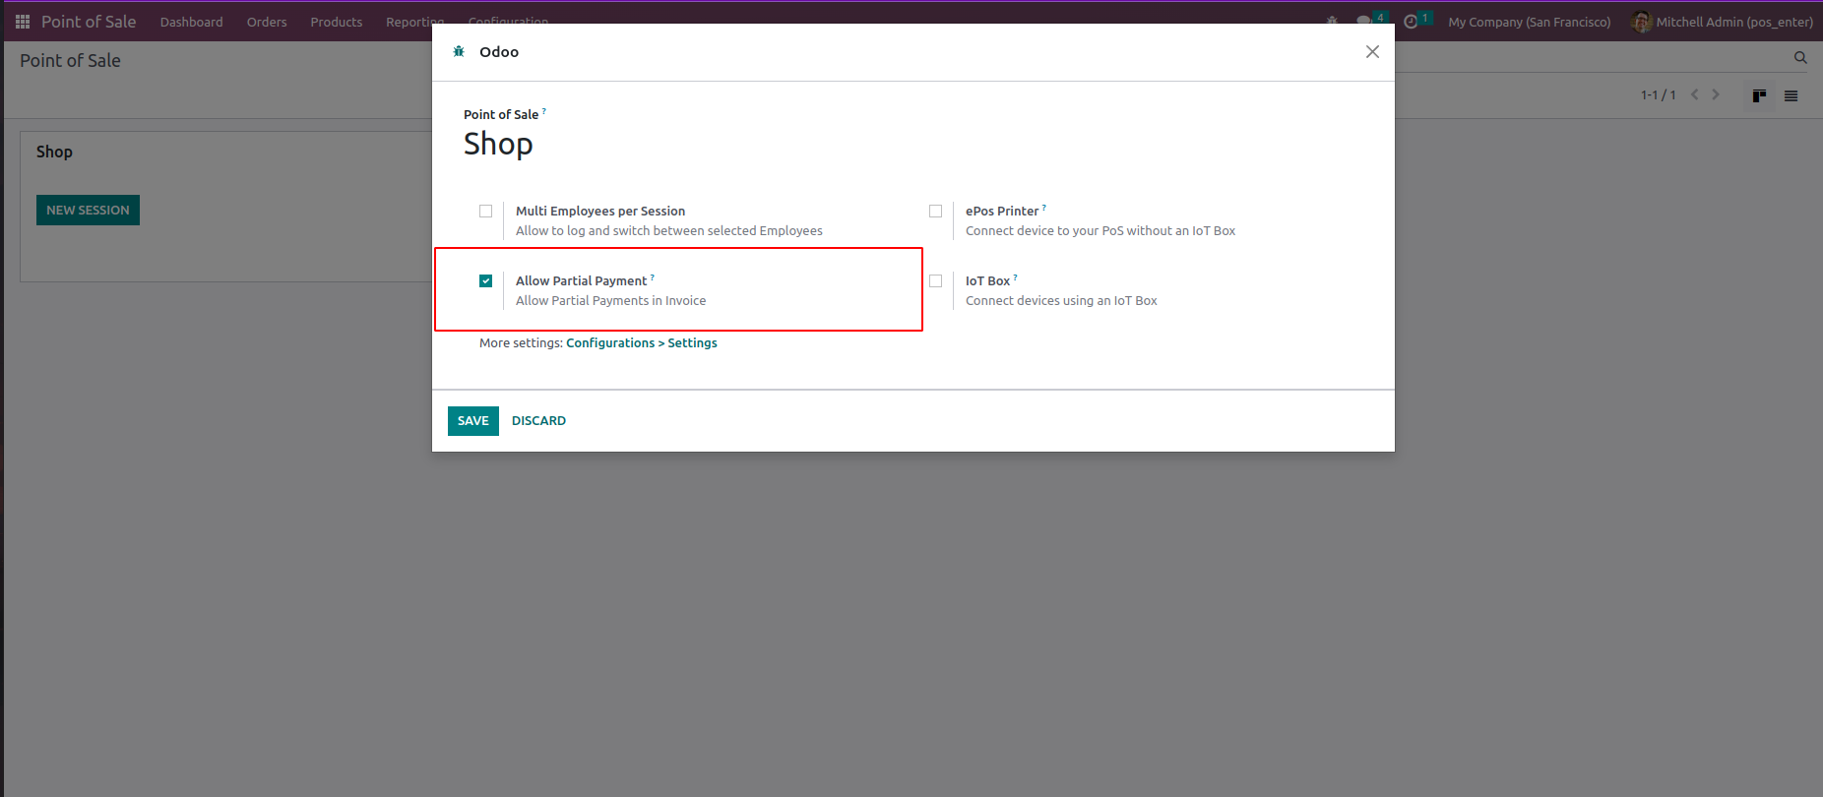Click help mark beside IoT Box
Image resolution: width=1823 pixels, height=797 pixels.
click(x=1016, y=276)
